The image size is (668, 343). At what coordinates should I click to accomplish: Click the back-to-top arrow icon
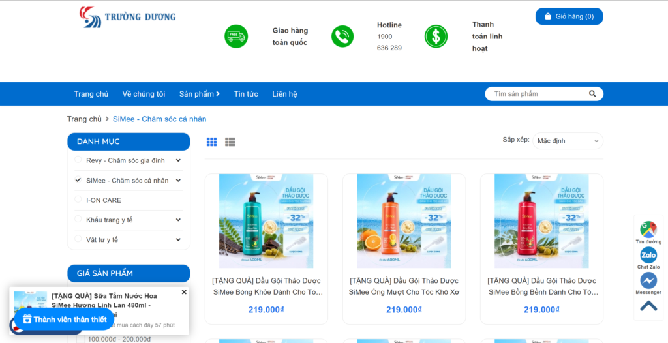tap(648, 306)
